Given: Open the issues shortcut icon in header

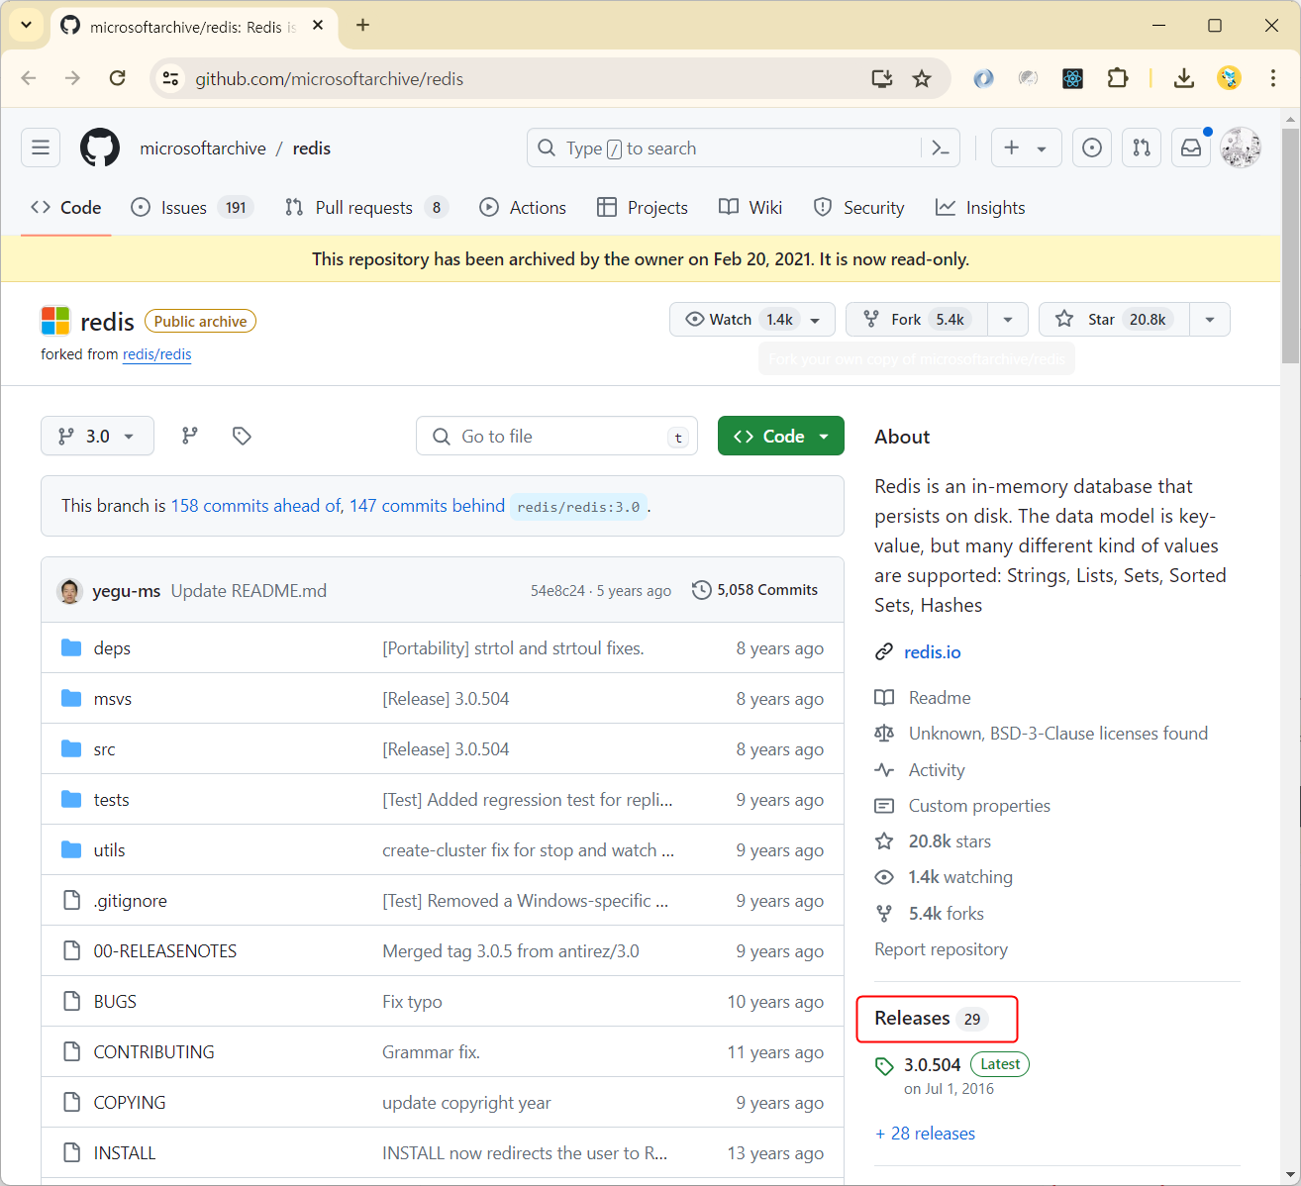Looking at the screenshot, I should click(x=1092, y=148).
